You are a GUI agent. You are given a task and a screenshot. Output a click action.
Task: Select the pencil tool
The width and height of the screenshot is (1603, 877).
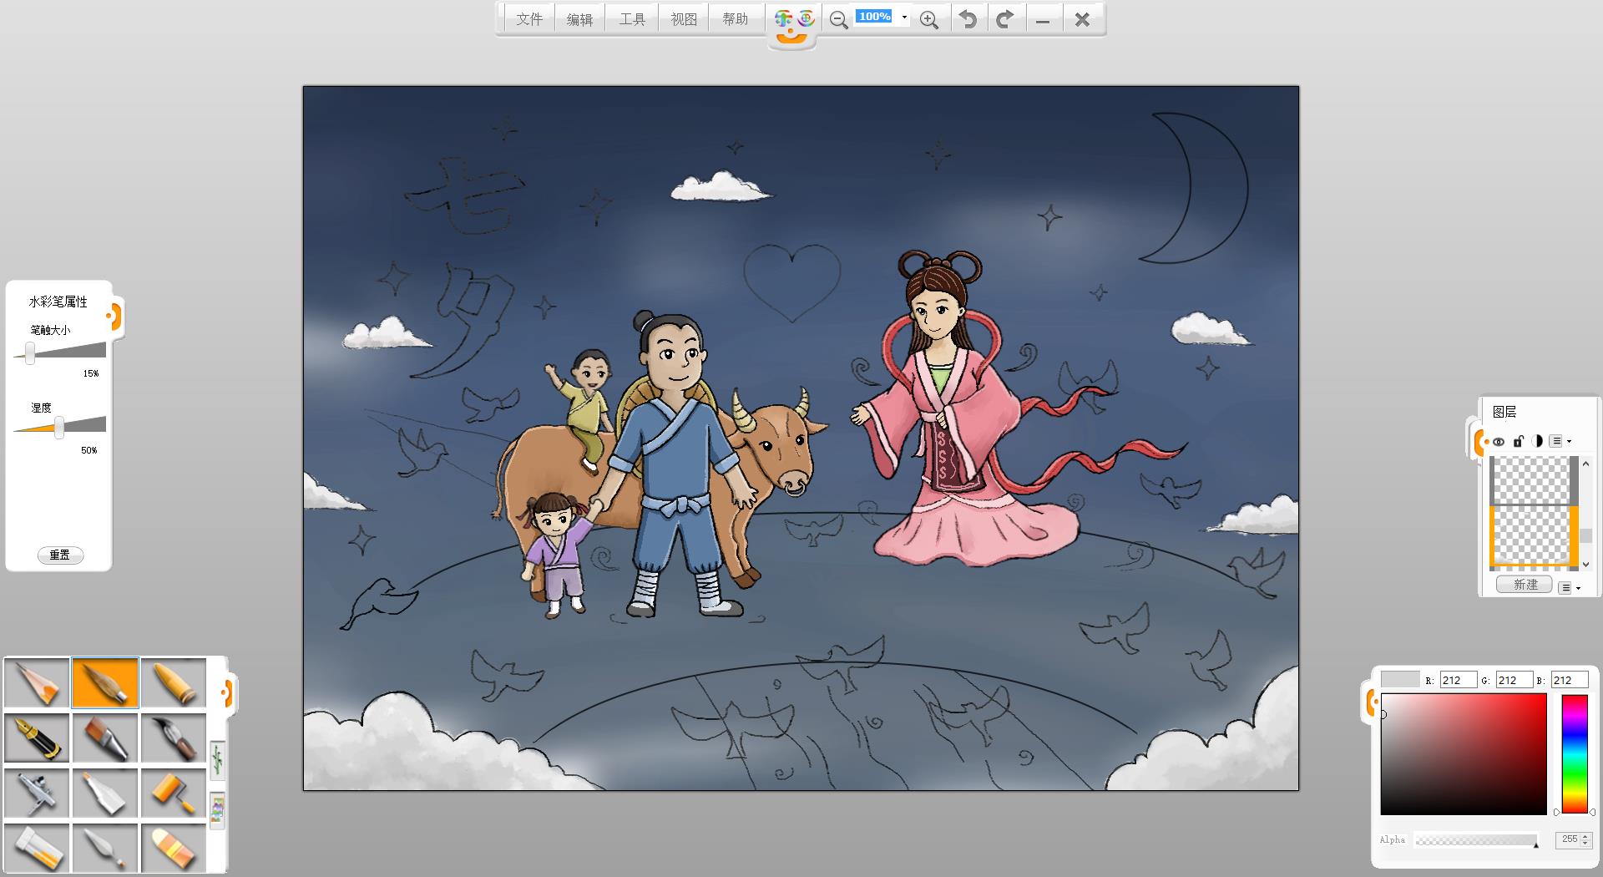pos(37,682)
